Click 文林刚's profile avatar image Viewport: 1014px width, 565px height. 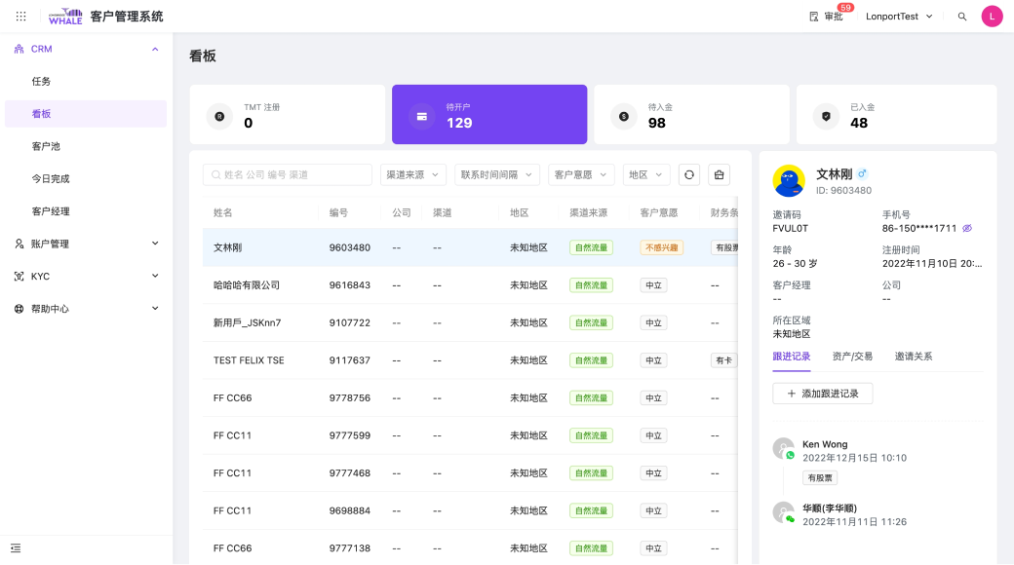click(x=789, y=181)
